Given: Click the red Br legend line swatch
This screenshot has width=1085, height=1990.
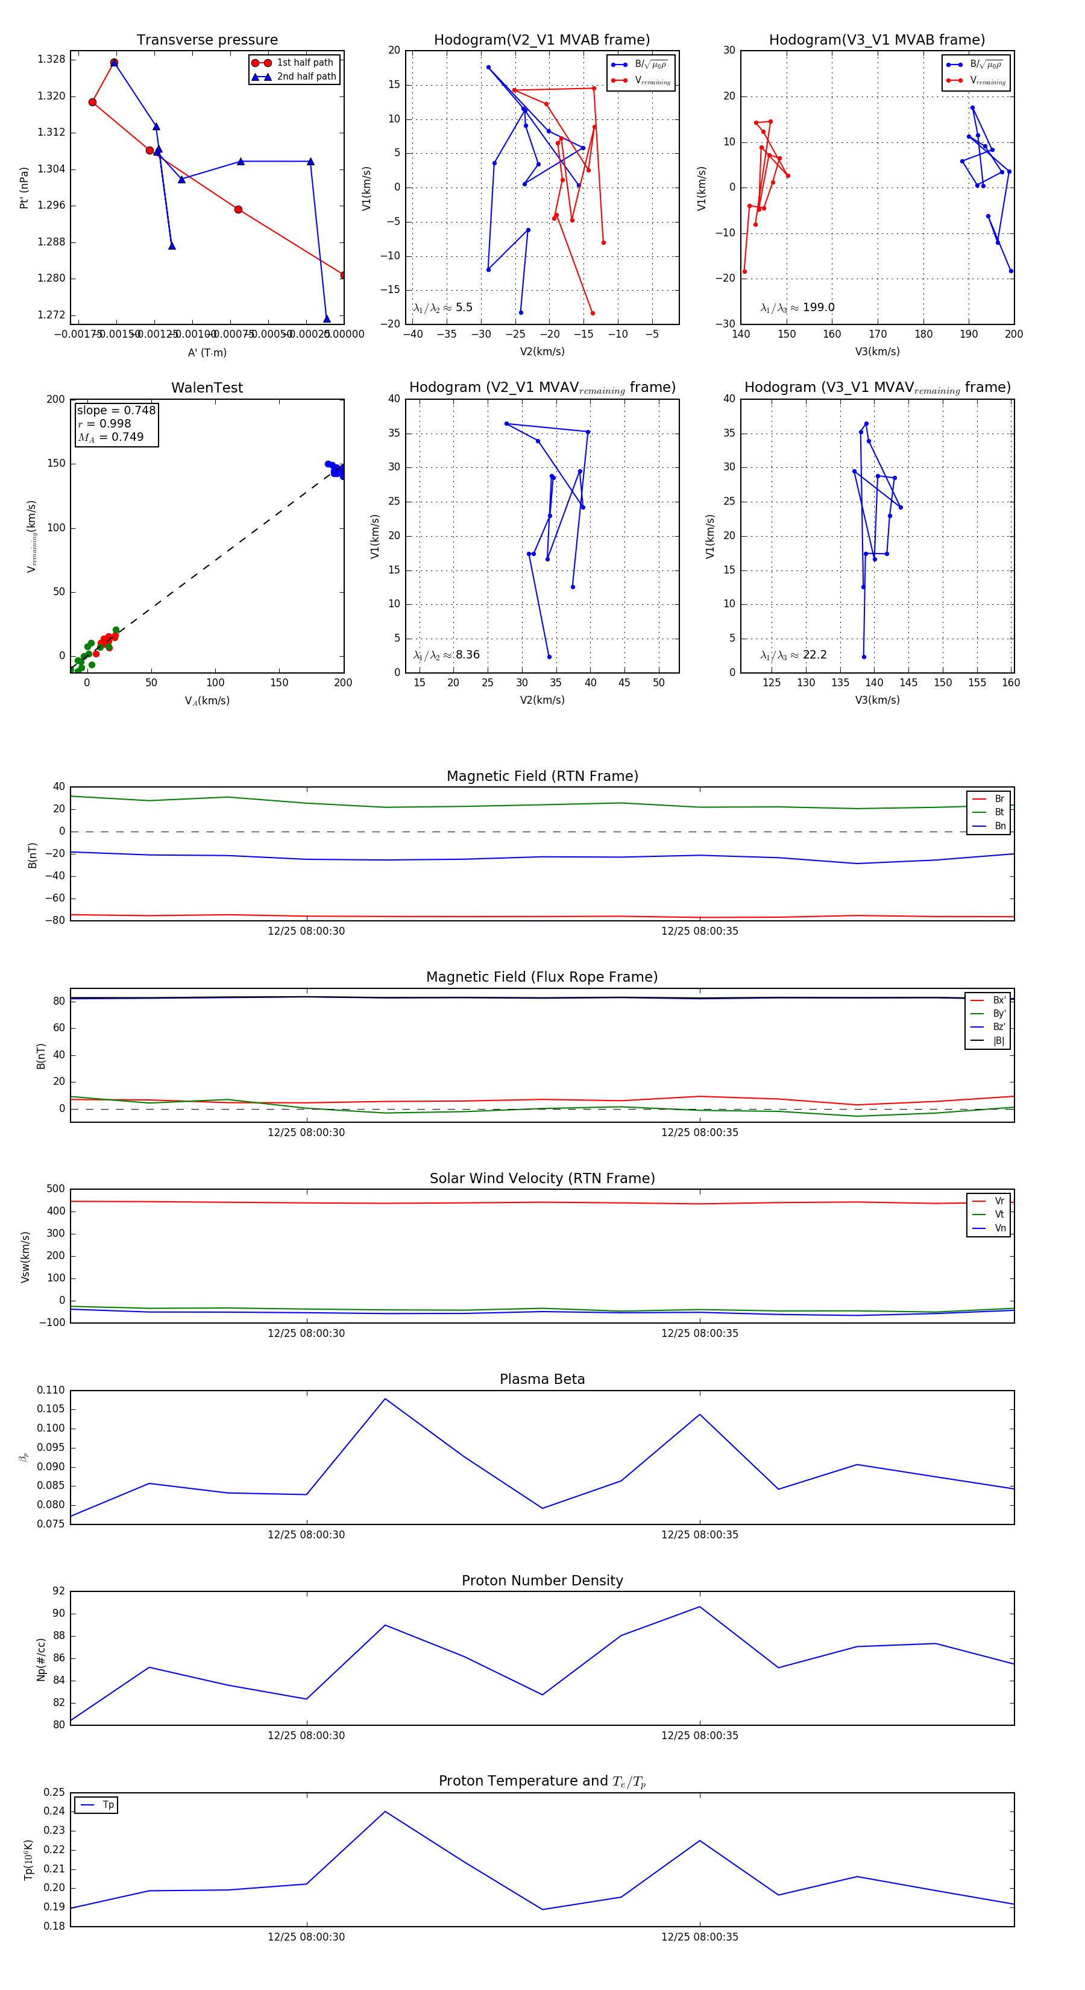Looking at the screenshot, I should 979,799.
